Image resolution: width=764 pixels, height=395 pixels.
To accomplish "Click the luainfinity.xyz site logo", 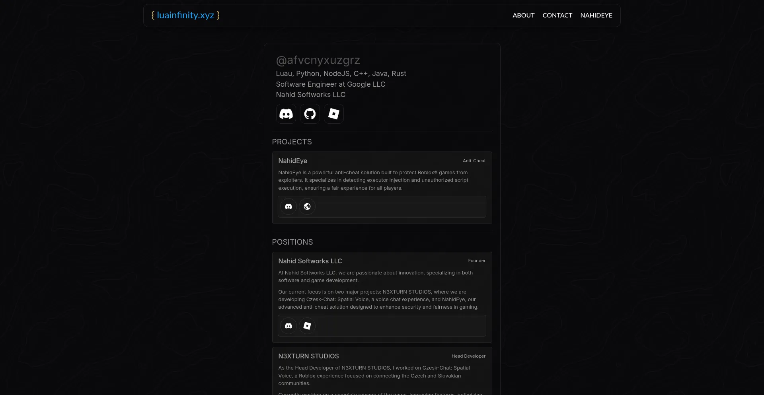I will (185, 16).
